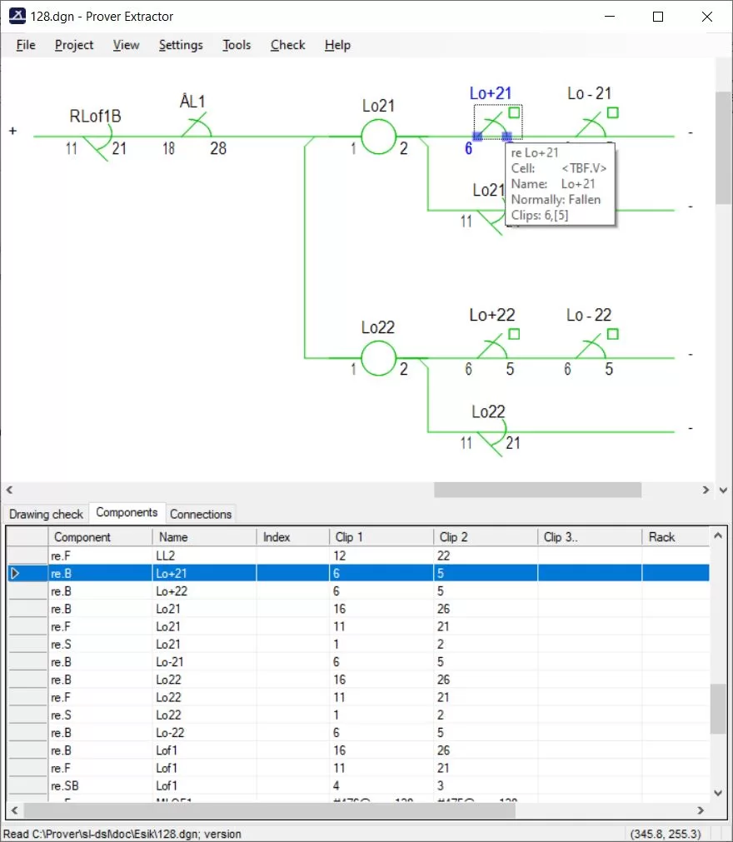The height and width of the screenshot is (842, 733).
Task: Maximize the Prover Extractor window
Action: pyautogui.click(x=658, y=17)
